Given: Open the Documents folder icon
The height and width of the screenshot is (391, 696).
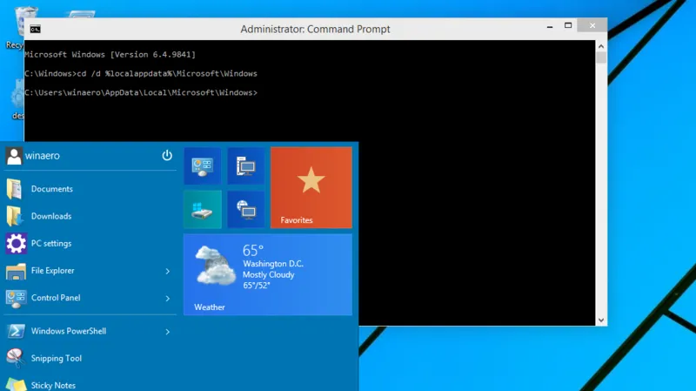Looking at the screenshot, I should coord(15,189).
